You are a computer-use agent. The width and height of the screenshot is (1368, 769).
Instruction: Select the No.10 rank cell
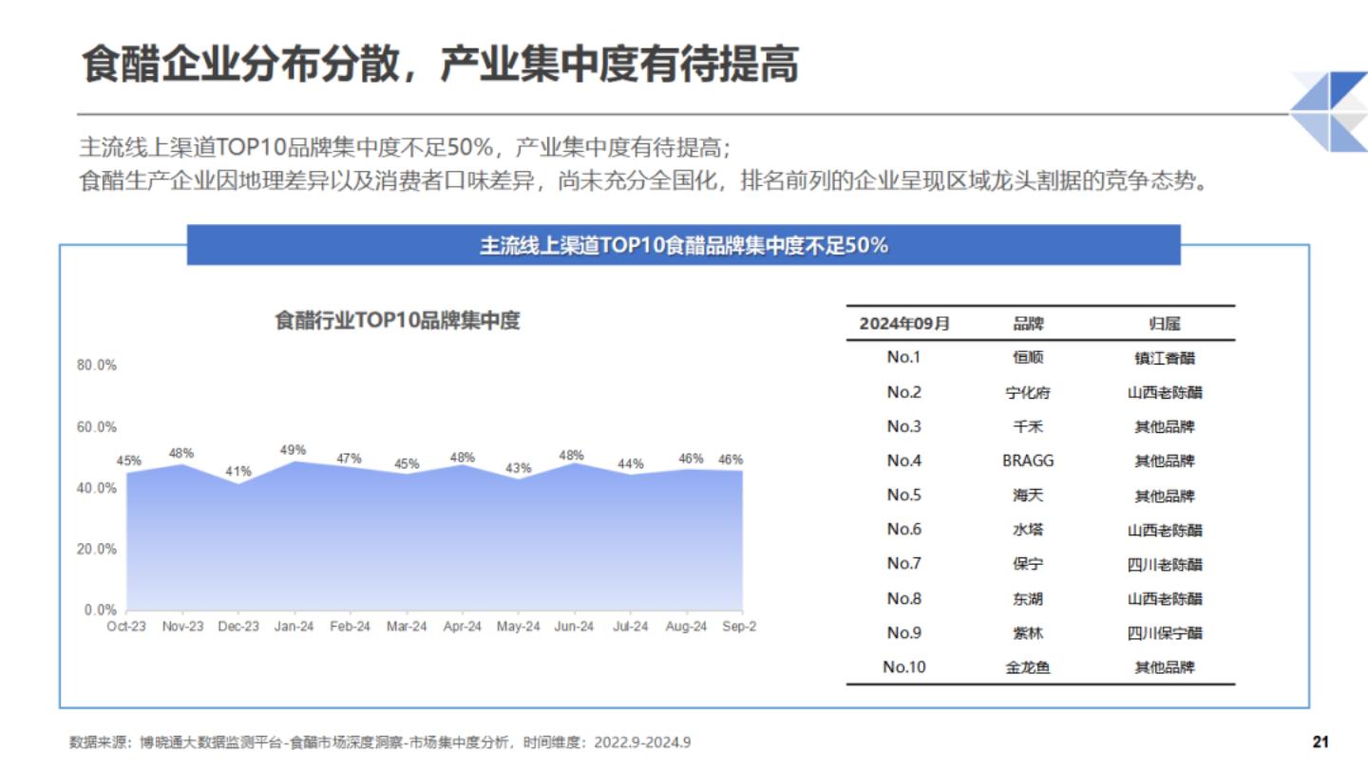click(x=904, y=666)
